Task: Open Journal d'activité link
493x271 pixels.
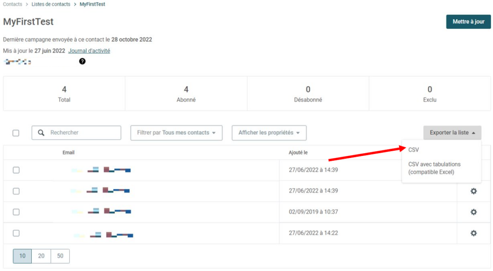Action: [89, 51]
